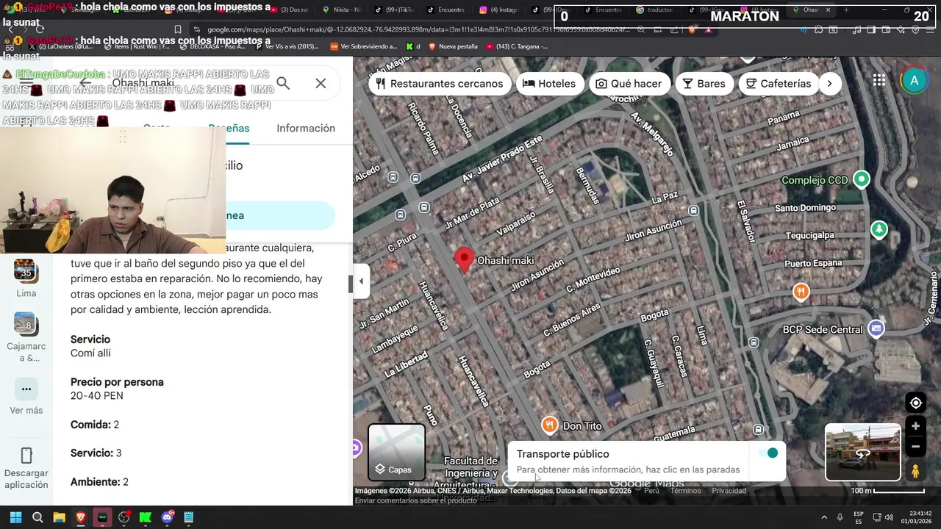Zoom in on the map
Screen dimensions: 941x529
(x=915, y=426)
